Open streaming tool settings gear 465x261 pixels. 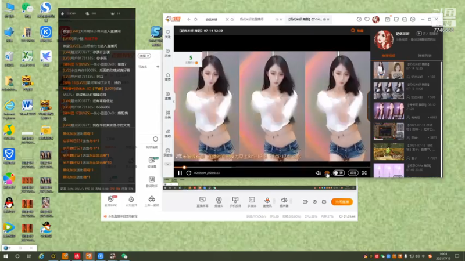point(324,202)
